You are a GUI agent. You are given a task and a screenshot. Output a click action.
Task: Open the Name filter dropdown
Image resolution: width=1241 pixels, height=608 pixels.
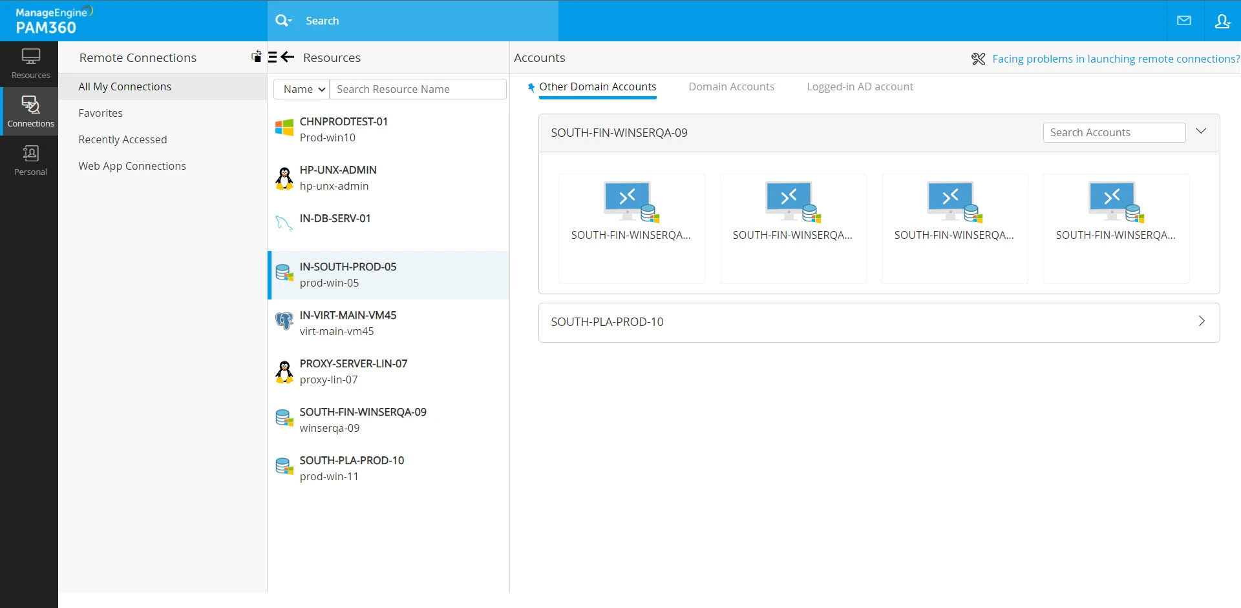tap(302, 89)
